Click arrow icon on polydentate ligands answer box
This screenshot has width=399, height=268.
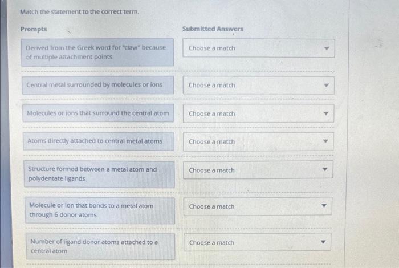[325, 169]
